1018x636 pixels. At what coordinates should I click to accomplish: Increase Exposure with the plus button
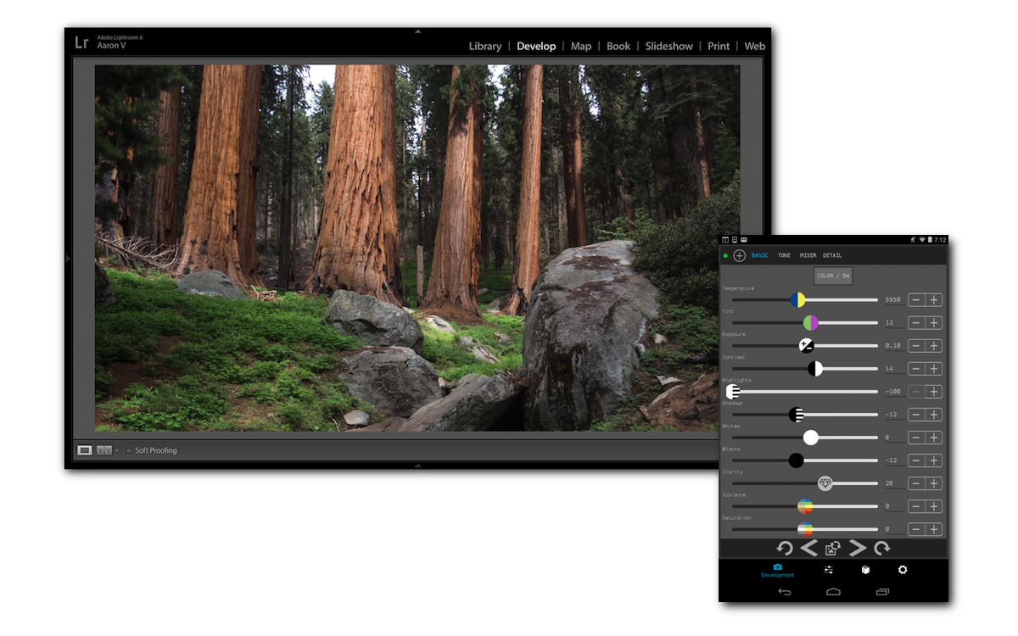point(933,345)
